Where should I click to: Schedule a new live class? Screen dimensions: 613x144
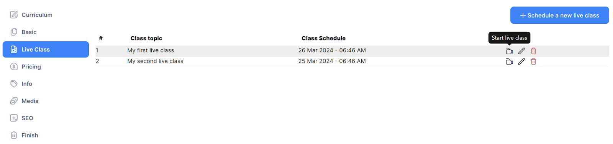pyautogui.click(x=559, y=15)
